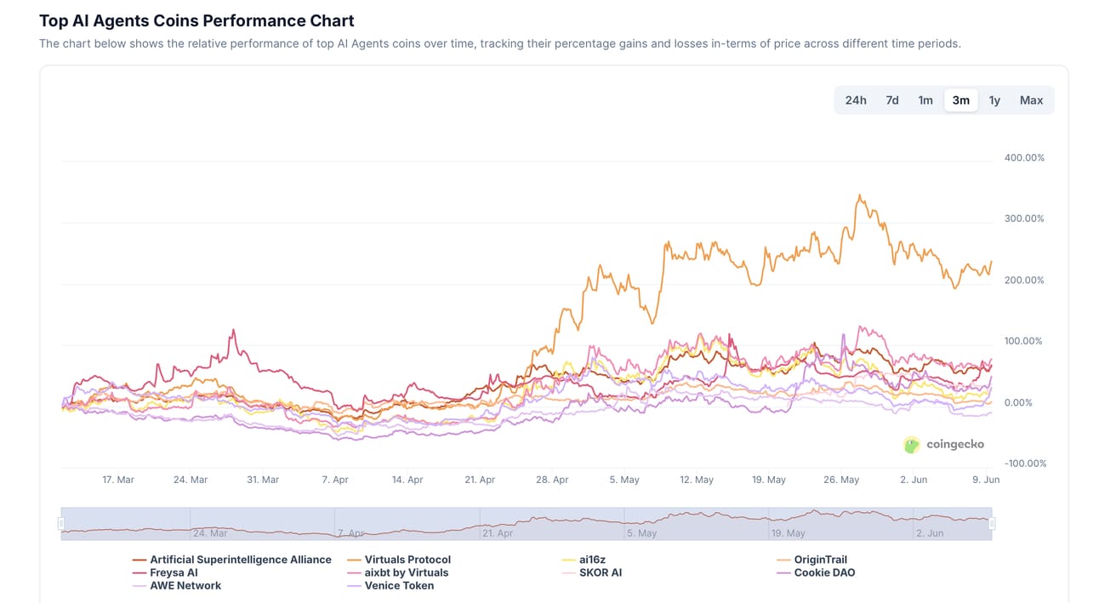The width and height of the screenshot is (1099, 603).
Task: Click navigator area near 19. May label
Action: point(788,533)
